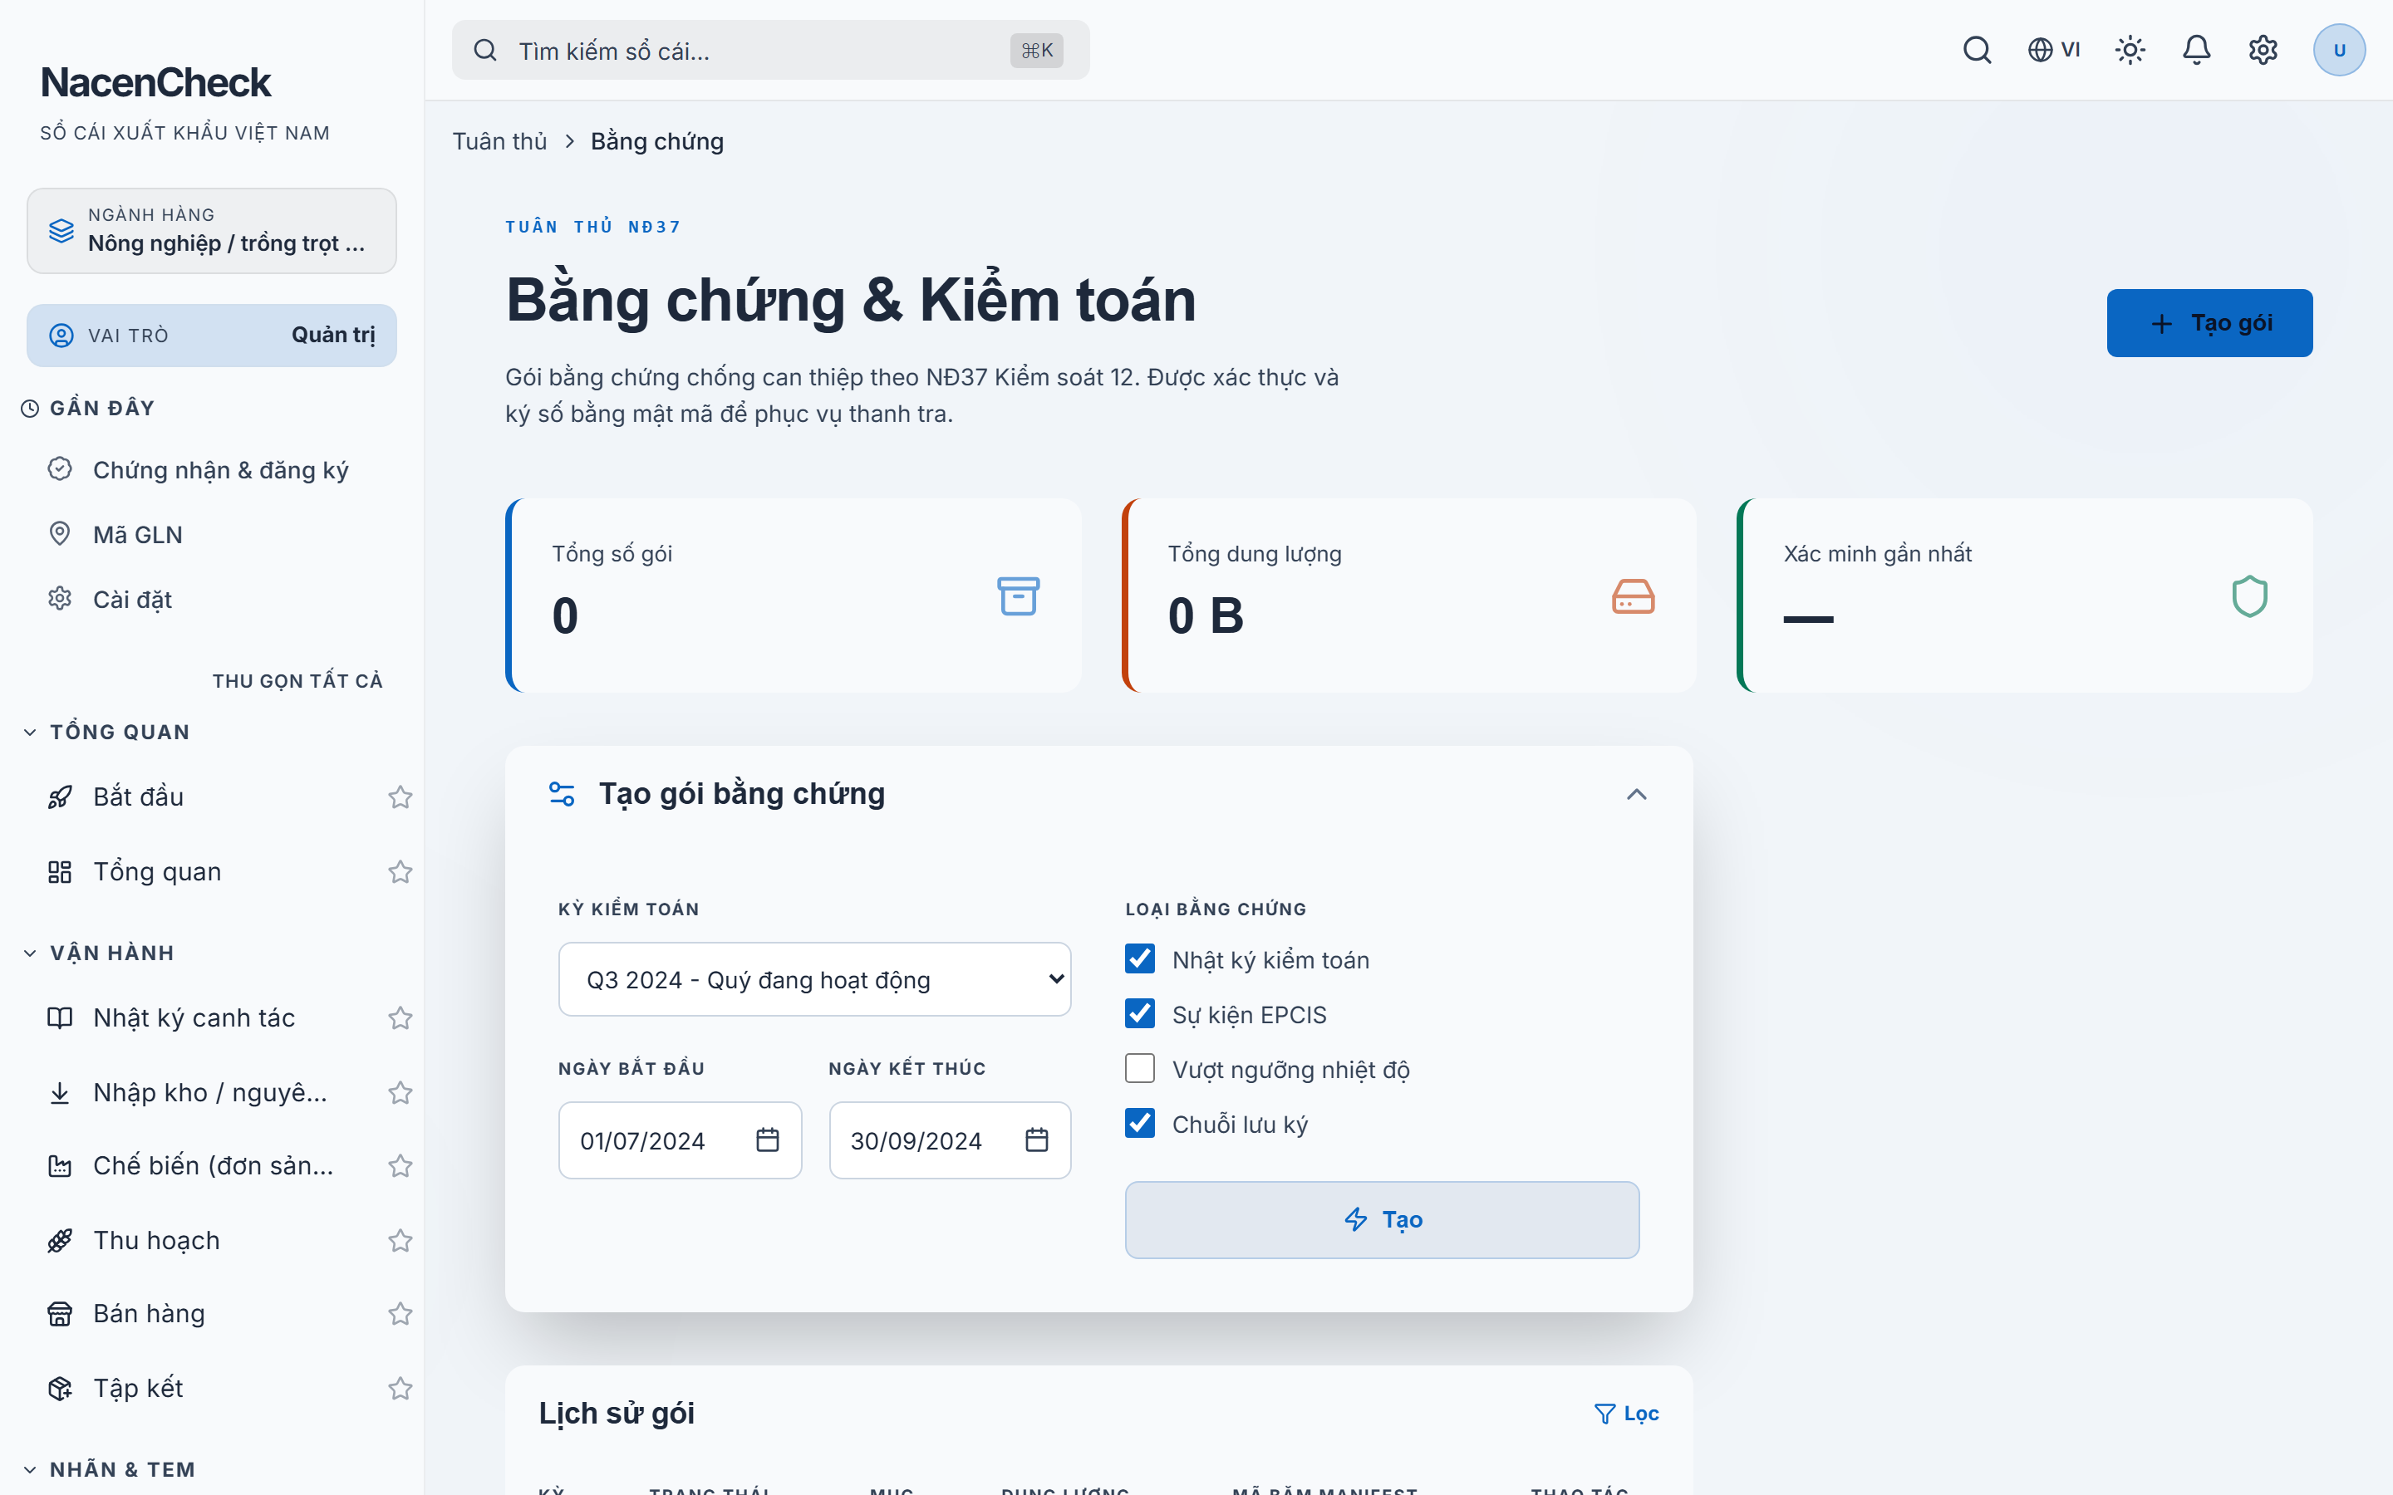Switch language via the VI globe icon
This screenshot has width=2393, height=1495.
coord(2054,50)
